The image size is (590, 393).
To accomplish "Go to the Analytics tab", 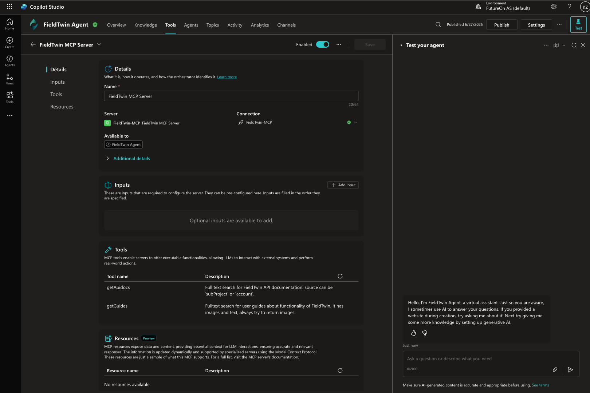I will 260,25.
